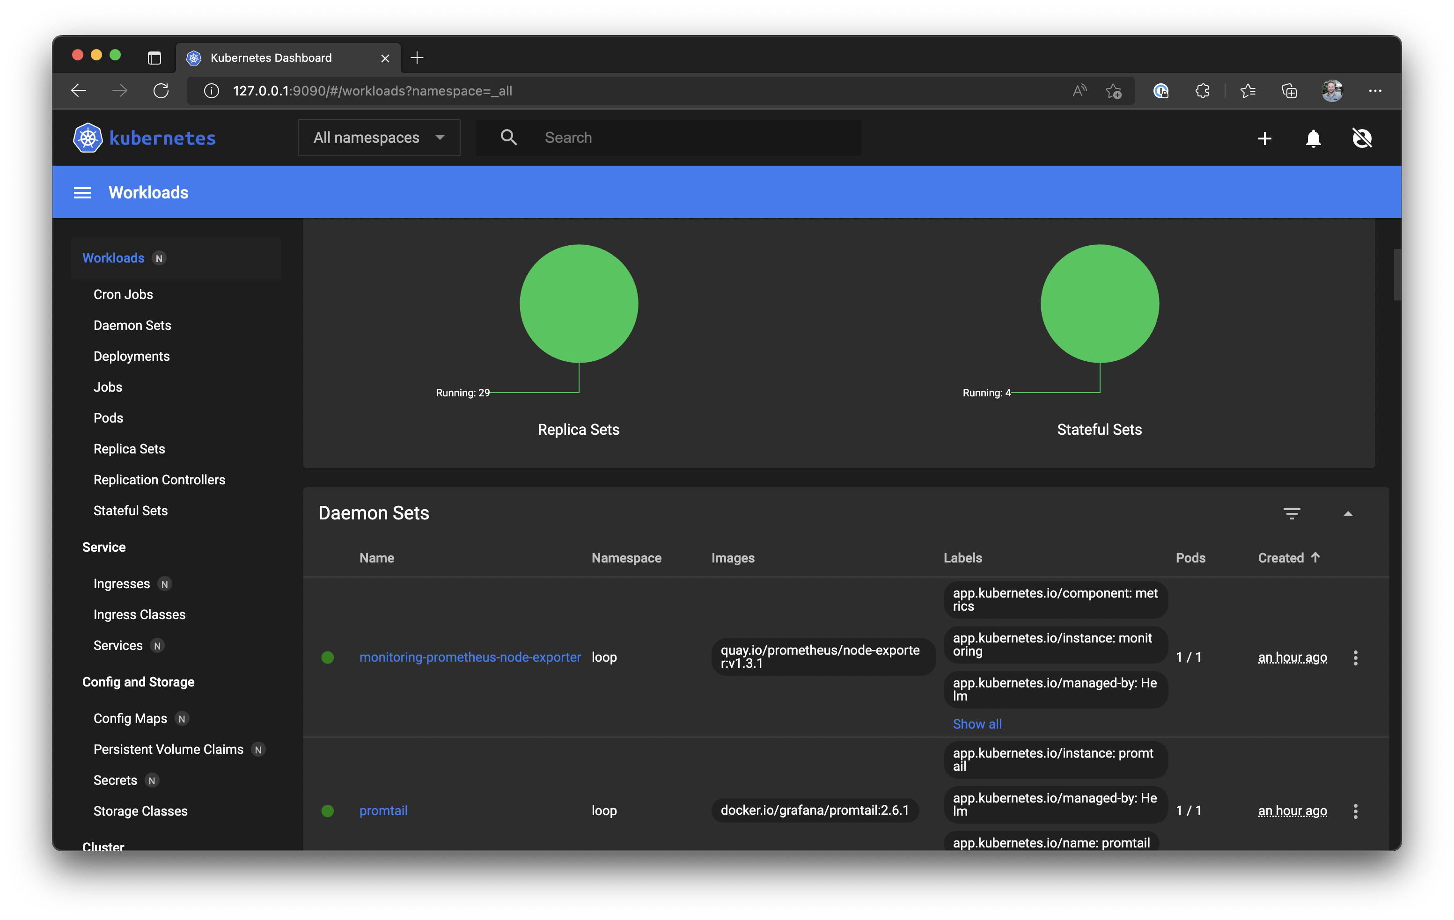Open promtail daemon set link
This screenshot has height=920, width=1454.
pos(383,810)
